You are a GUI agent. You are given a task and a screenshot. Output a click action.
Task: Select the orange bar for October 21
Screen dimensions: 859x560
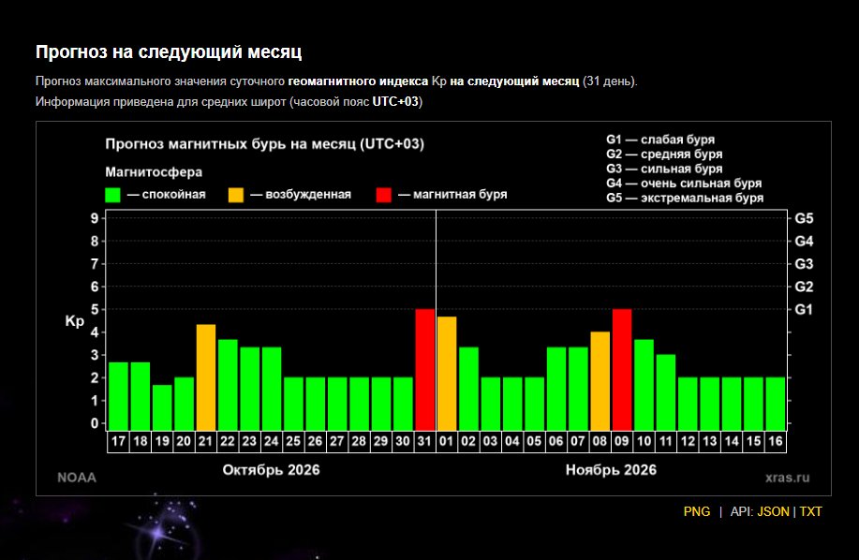click(206, 377)
